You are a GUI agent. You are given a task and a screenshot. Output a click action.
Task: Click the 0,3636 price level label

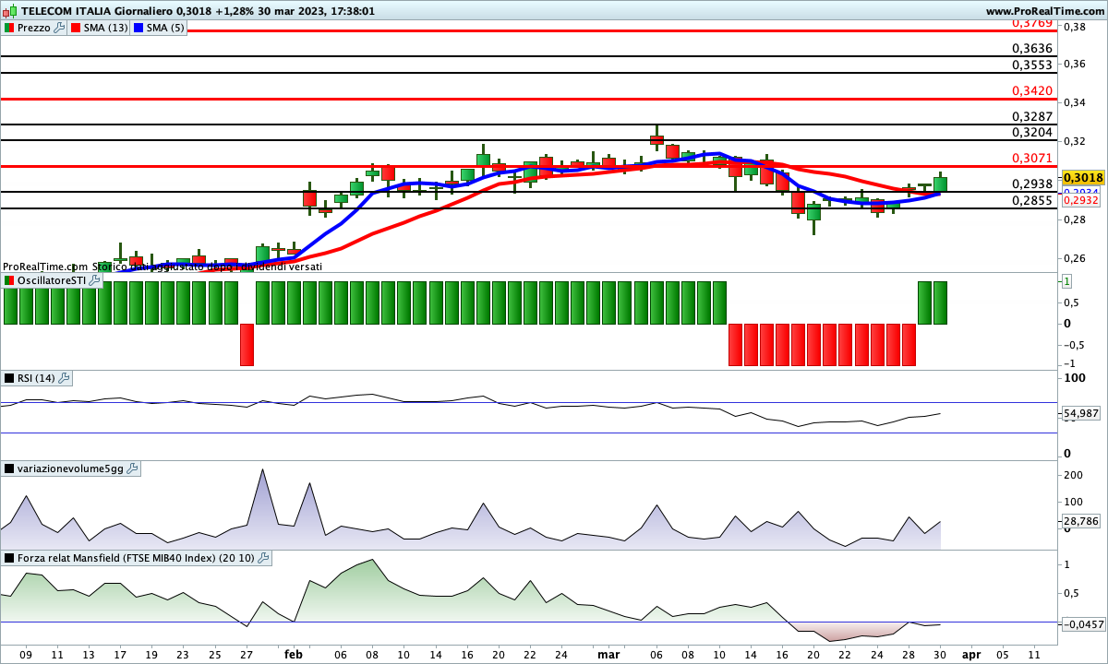click(1032, 49)
